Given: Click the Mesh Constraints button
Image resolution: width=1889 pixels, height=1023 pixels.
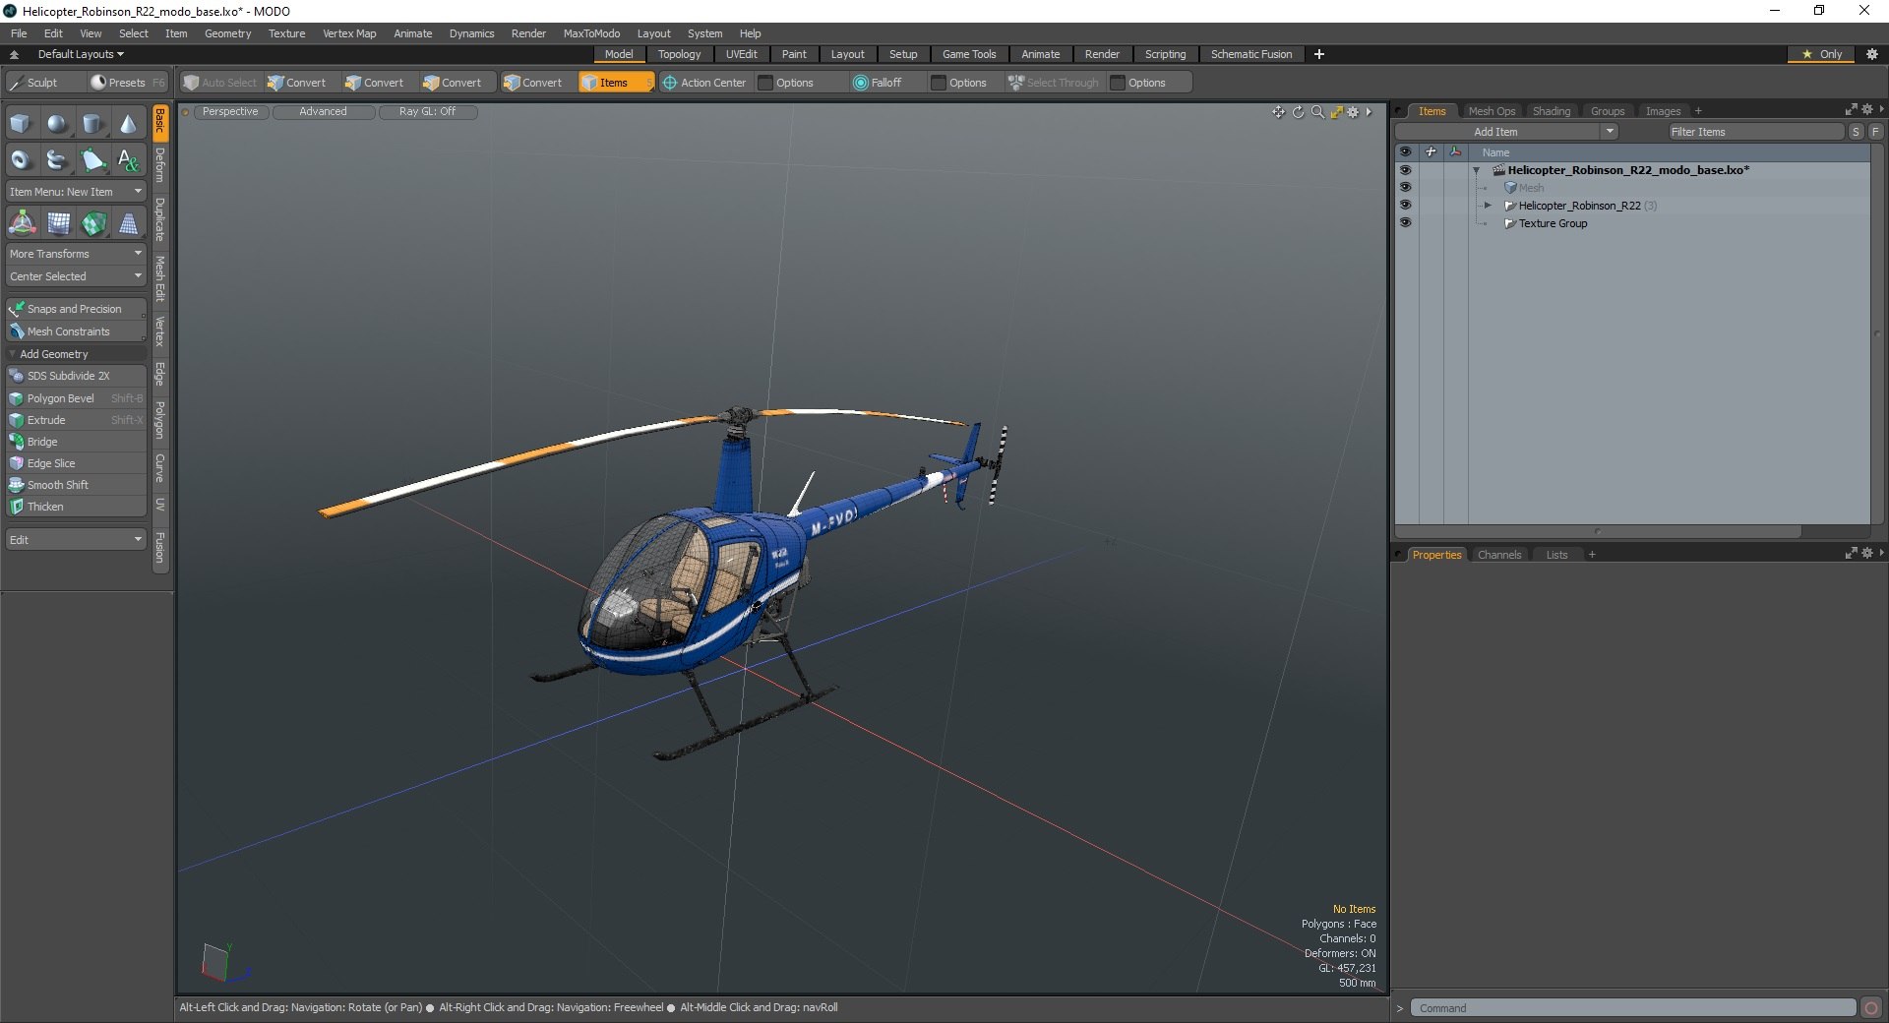Looking at the screenshot, I should [x=76, y=331].
